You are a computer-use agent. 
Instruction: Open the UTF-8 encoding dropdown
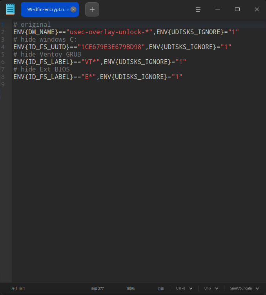point(184,288)
